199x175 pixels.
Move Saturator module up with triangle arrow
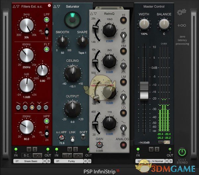55,6
